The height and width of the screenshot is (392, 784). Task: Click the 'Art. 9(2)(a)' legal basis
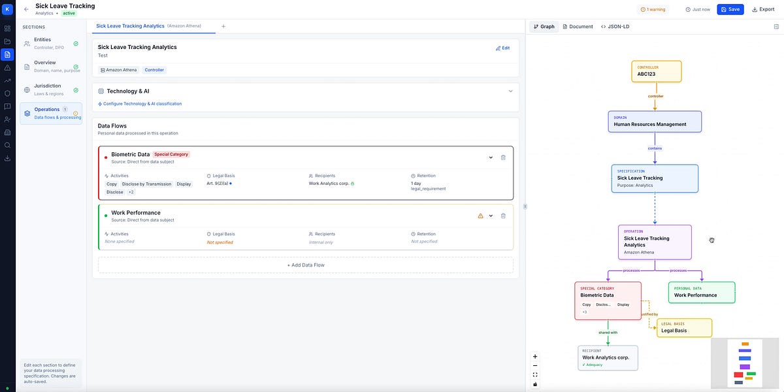pyautogui.click(x=218, y=184)
